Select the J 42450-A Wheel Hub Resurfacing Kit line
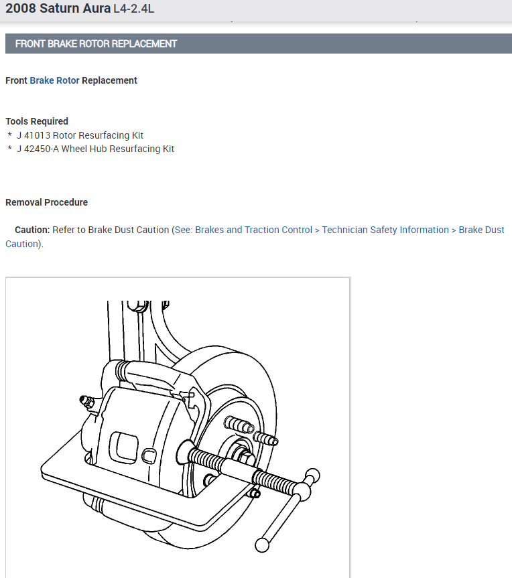Image resolution: width=512 pixels, height=578 pixels. 95,149
